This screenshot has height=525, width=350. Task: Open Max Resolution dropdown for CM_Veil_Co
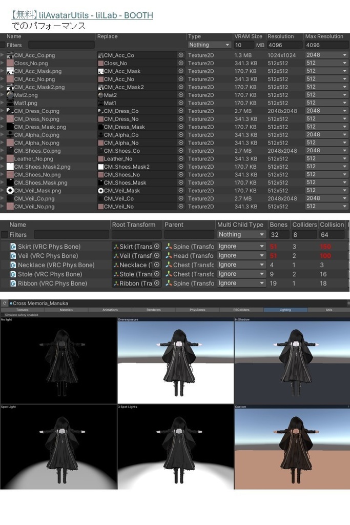[x=326, y=198]
